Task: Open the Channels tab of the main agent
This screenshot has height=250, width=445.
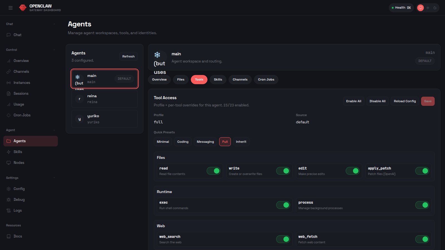Action: point(240,79)
